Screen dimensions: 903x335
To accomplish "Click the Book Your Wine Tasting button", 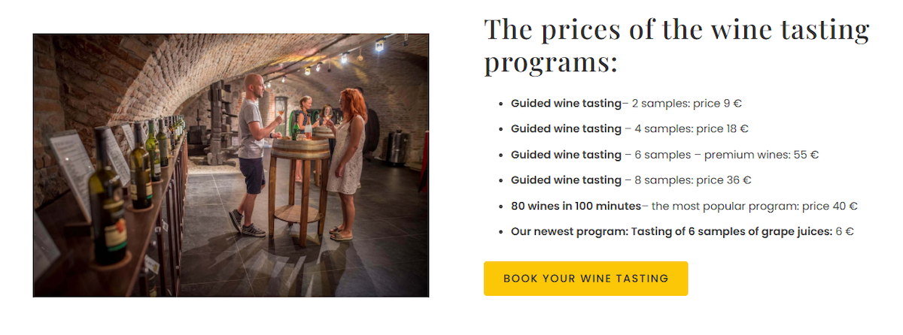I will [x=585, y=279].
